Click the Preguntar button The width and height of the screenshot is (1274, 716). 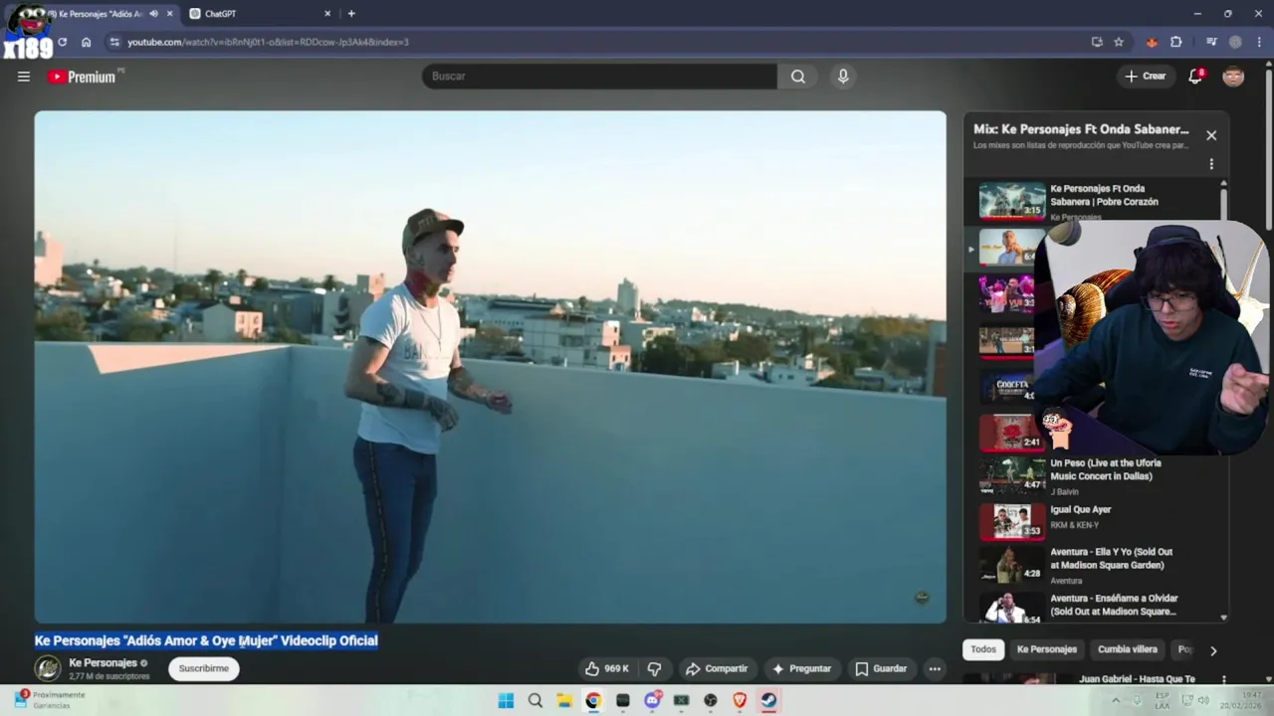801,669
